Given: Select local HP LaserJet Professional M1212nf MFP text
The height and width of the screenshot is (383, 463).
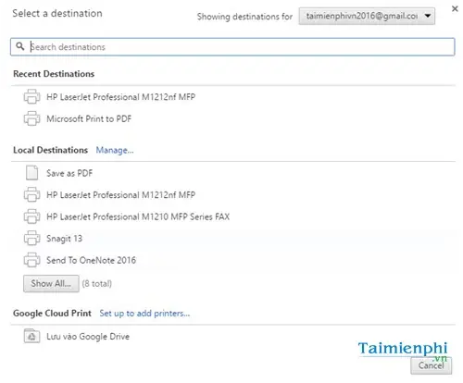Looking at the screenshot, I should click(x=120, y=195).
